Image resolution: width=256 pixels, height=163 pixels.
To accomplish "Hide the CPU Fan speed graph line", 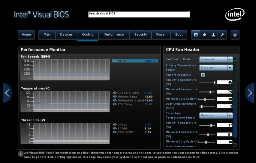I will click(115, 61).
